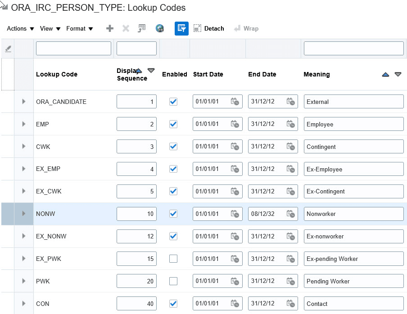Open End Date calendar for CON row
407x314 pixels.
[x=290, y=303]
